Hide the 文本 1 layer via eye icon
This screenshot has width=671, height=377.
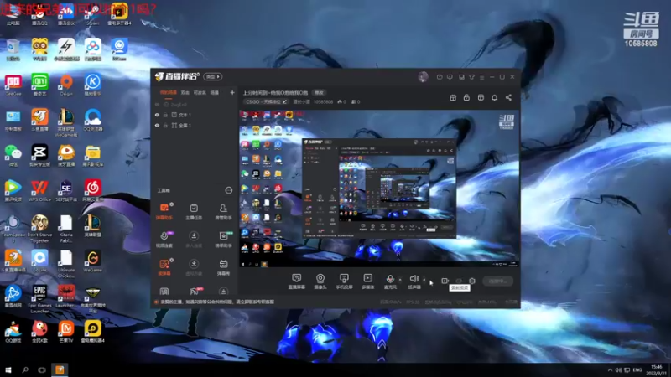pyautogui.click(x=157, y=115)
